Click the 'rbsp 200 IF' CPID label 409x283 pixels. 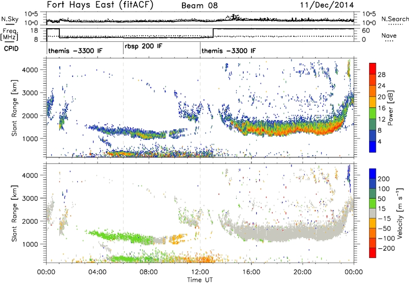point(143,46)
